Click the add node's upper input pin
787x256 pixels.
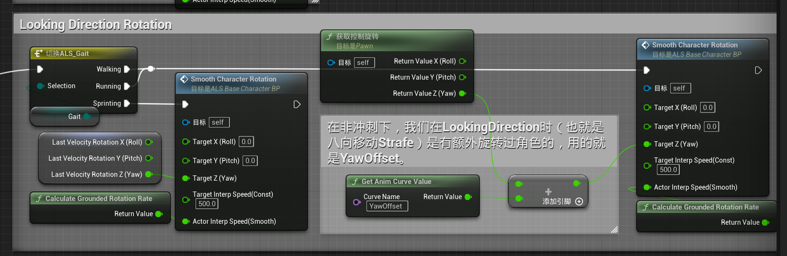[519, 184]
